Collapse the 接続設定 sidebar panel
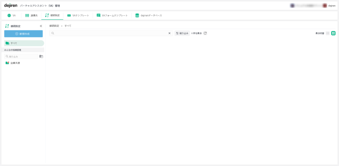This screenshot has width=339, height=166. coord(41,26)
